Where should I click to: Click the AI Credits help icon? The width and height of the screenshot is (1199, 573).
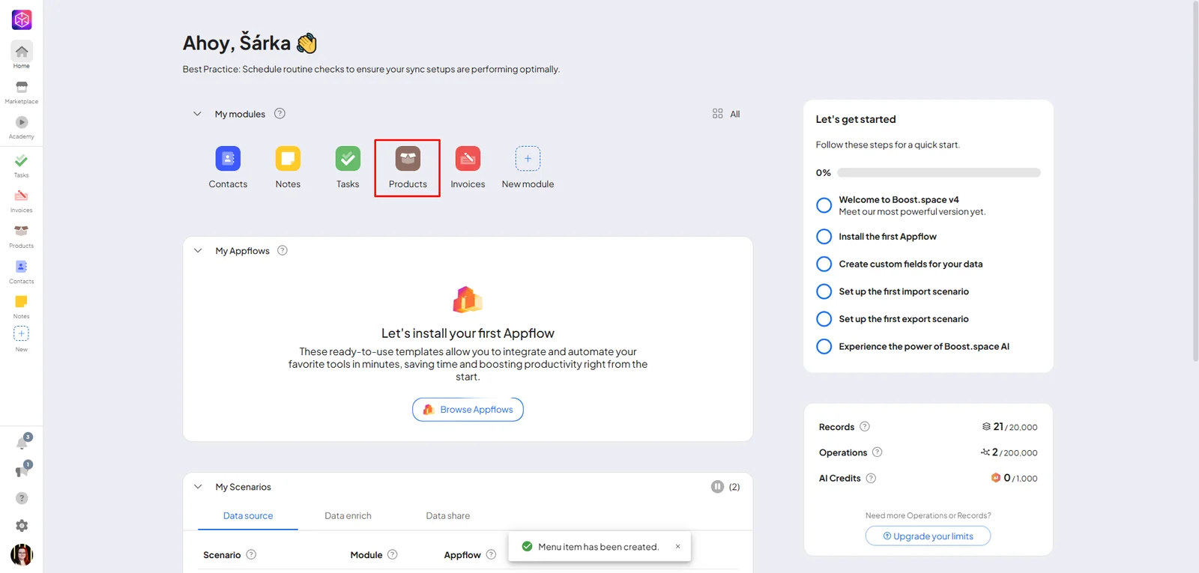pos(871,478)
